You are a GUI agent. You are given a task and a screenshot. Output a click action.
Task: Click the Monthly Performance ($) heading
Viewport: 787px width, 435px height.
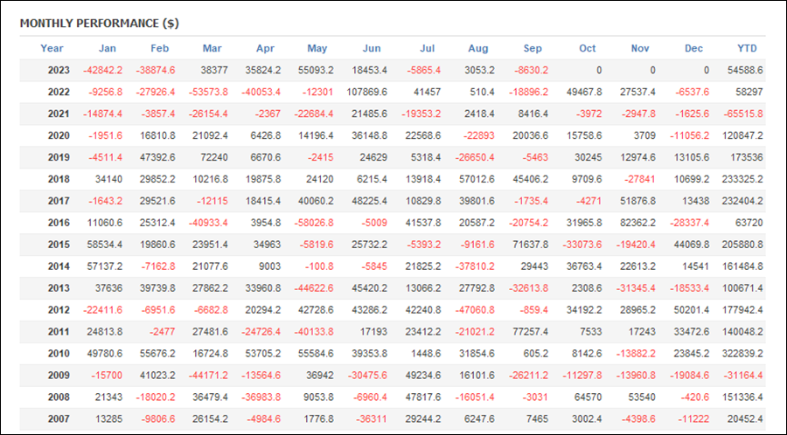[x=100, y=24]
